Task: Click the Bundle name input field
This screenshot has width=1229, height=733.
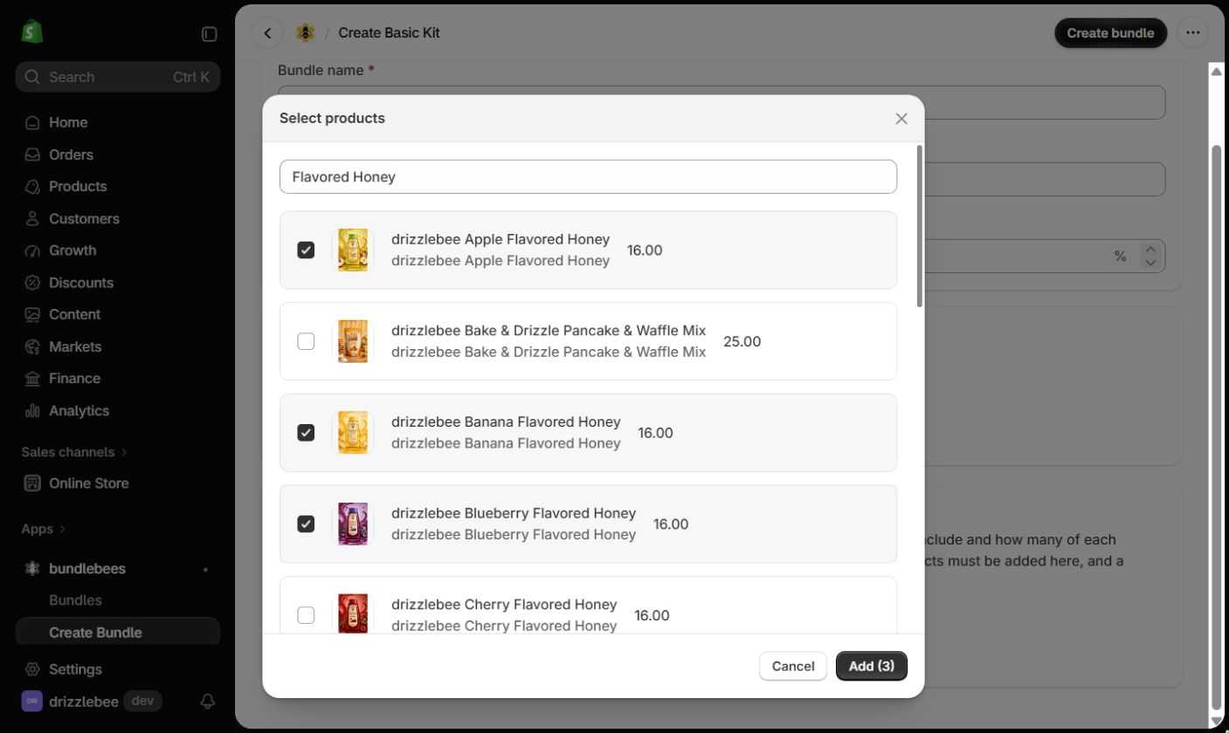Action: (722, 102)
